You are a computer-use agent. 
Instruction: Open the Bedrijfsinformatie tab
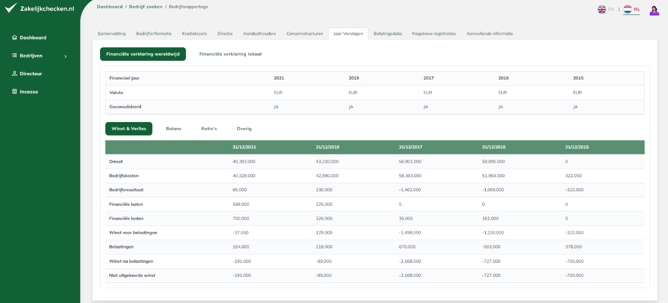pyautogui.click(x=154, y=34)
